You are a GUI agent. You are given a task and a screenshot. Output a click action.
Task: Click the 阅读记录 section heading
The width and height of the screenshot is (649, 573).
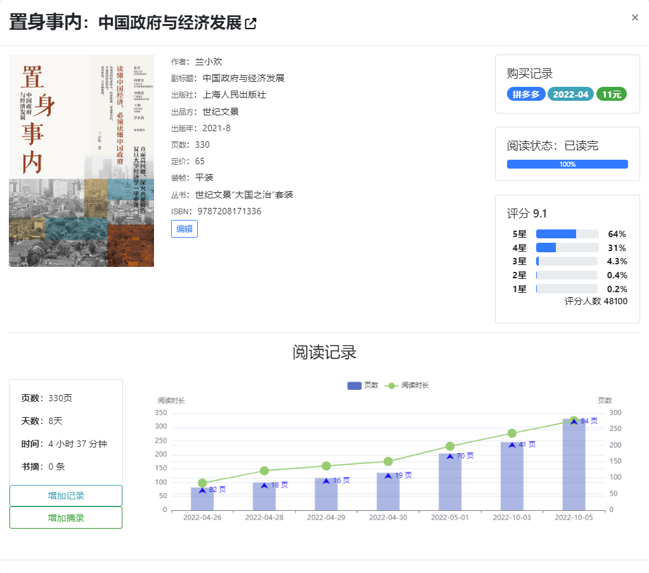pos(324,352)
